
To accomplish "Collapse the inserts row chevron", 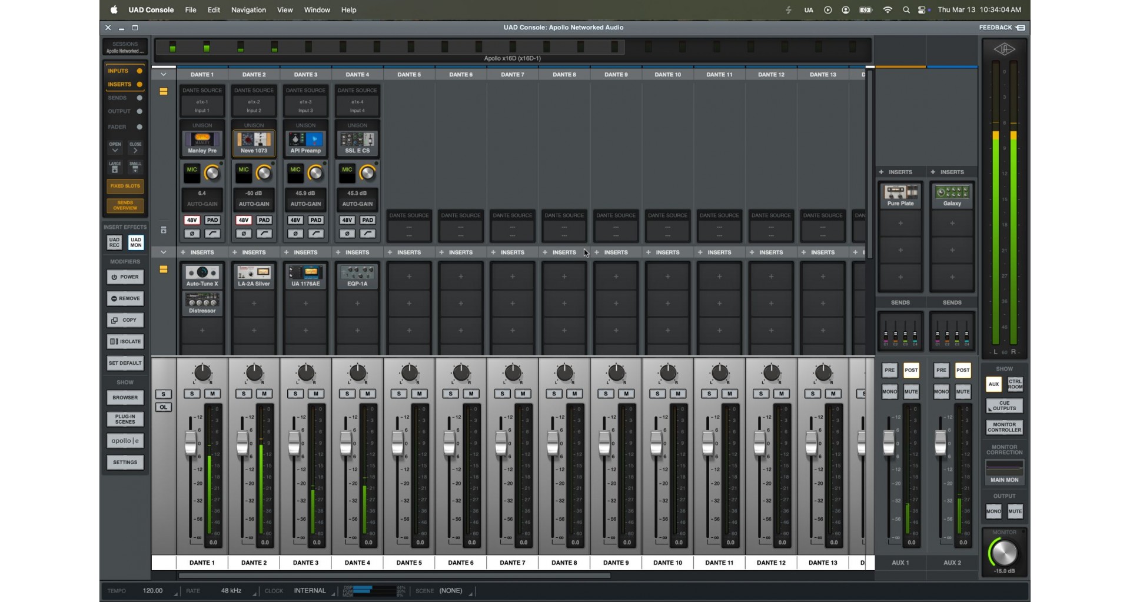I will [164, 252].
